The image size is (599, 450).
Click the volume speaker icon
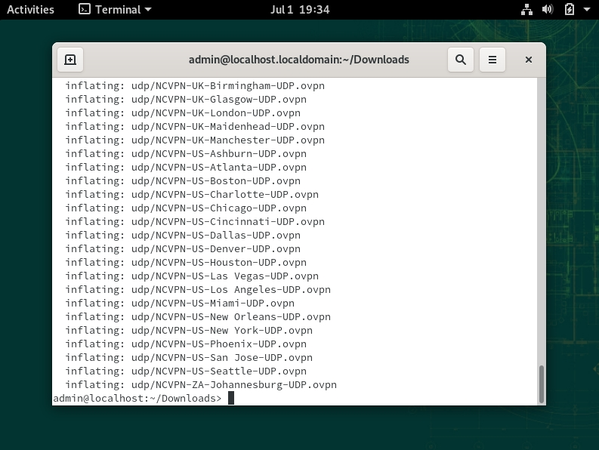click(x=548, y=10)
